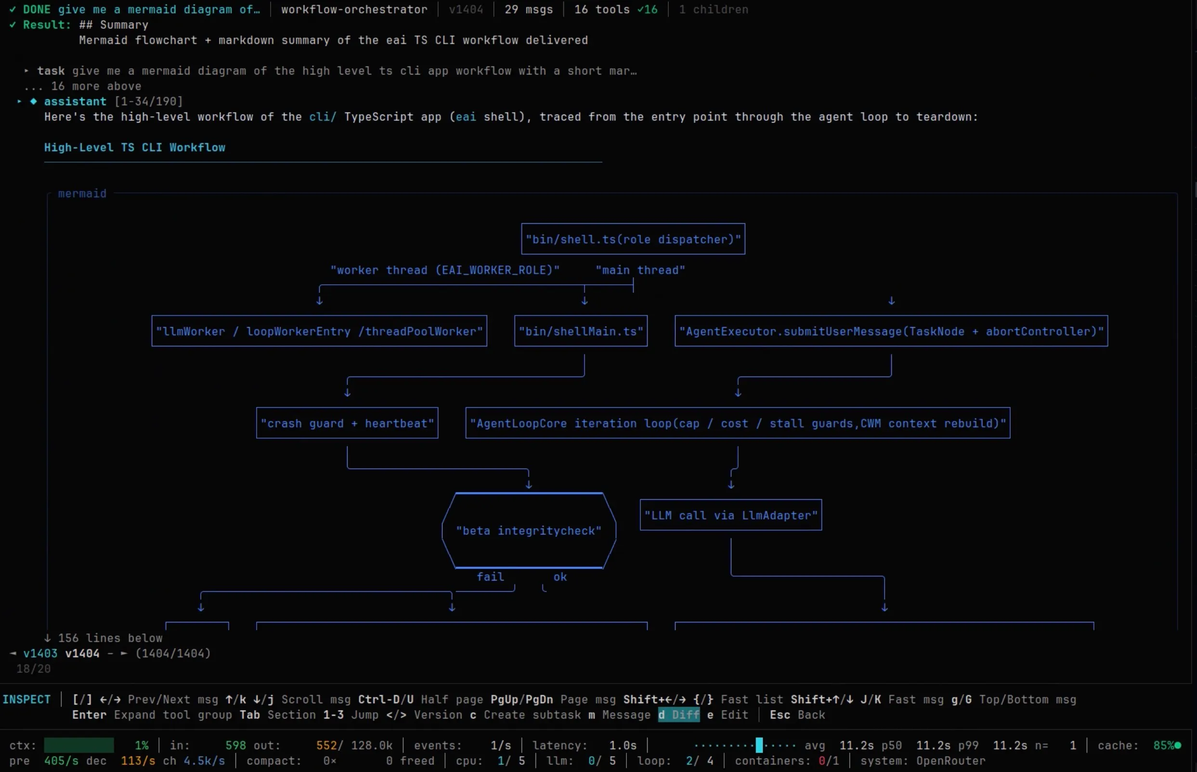Click the '156 lines below' indicator

(104, 638)
